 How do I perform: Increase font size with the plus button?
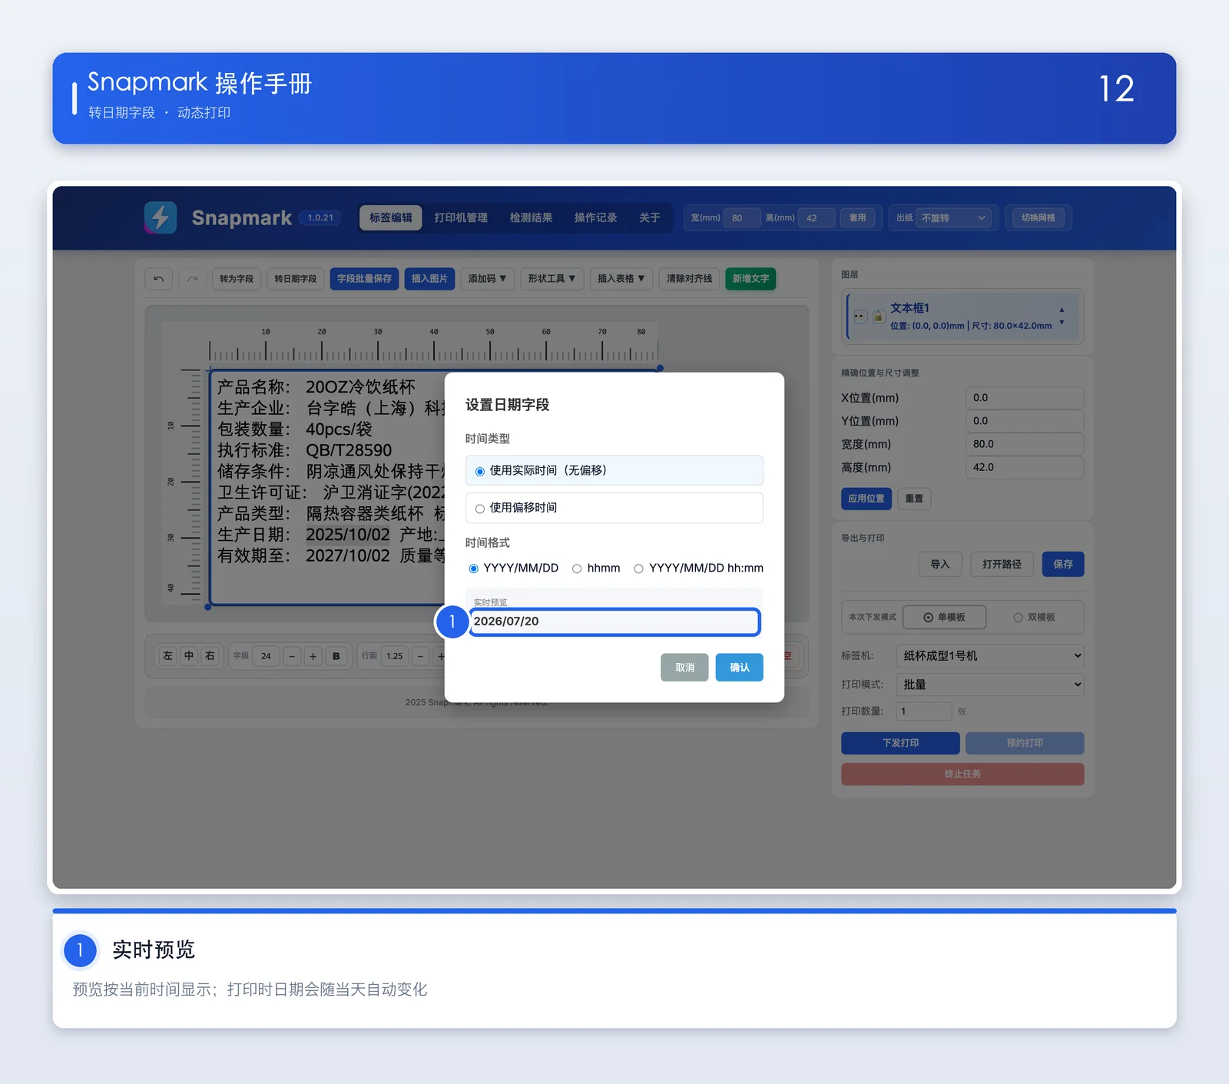click(x=313, y=656)
